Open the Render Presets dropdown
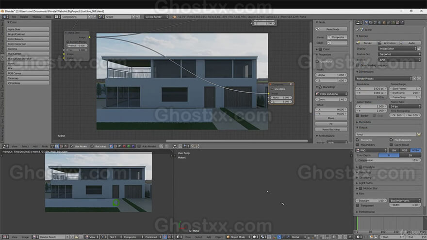 (x=383, y=79)
